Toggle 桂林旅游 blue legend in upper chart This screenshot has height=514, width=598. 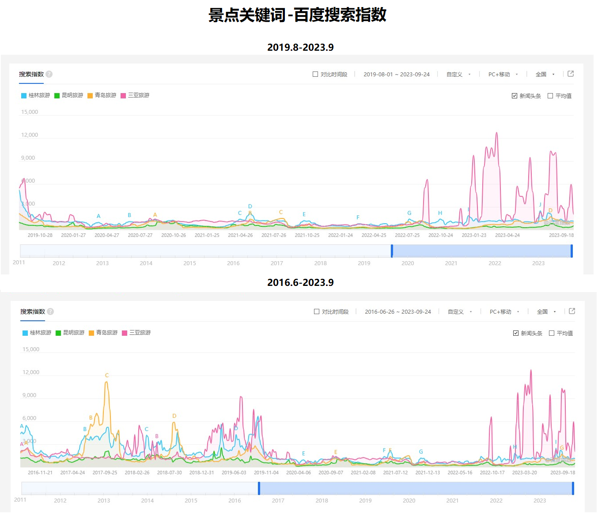(x=36, y=95)
